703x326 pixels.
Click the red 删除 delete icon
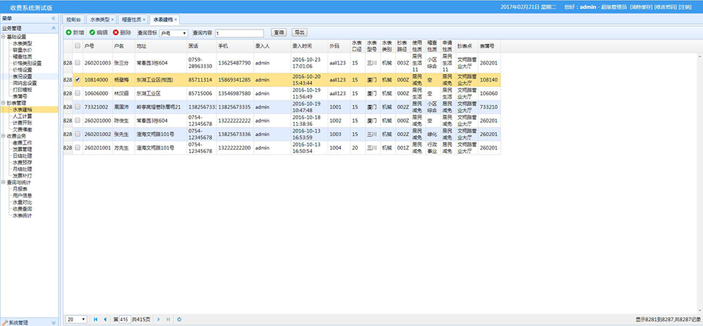(x=116, y=33)
